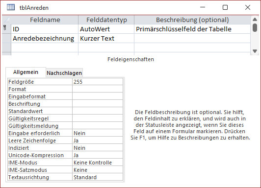
Task: Open the Kurzer Text data type cell
Action: pyautogui.click(x=106, y=39)
